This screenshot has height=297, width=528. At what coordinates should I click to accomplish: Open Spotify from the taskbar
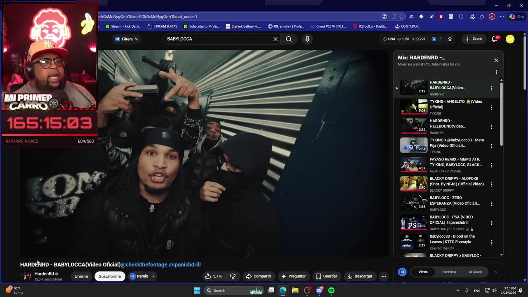331,290
